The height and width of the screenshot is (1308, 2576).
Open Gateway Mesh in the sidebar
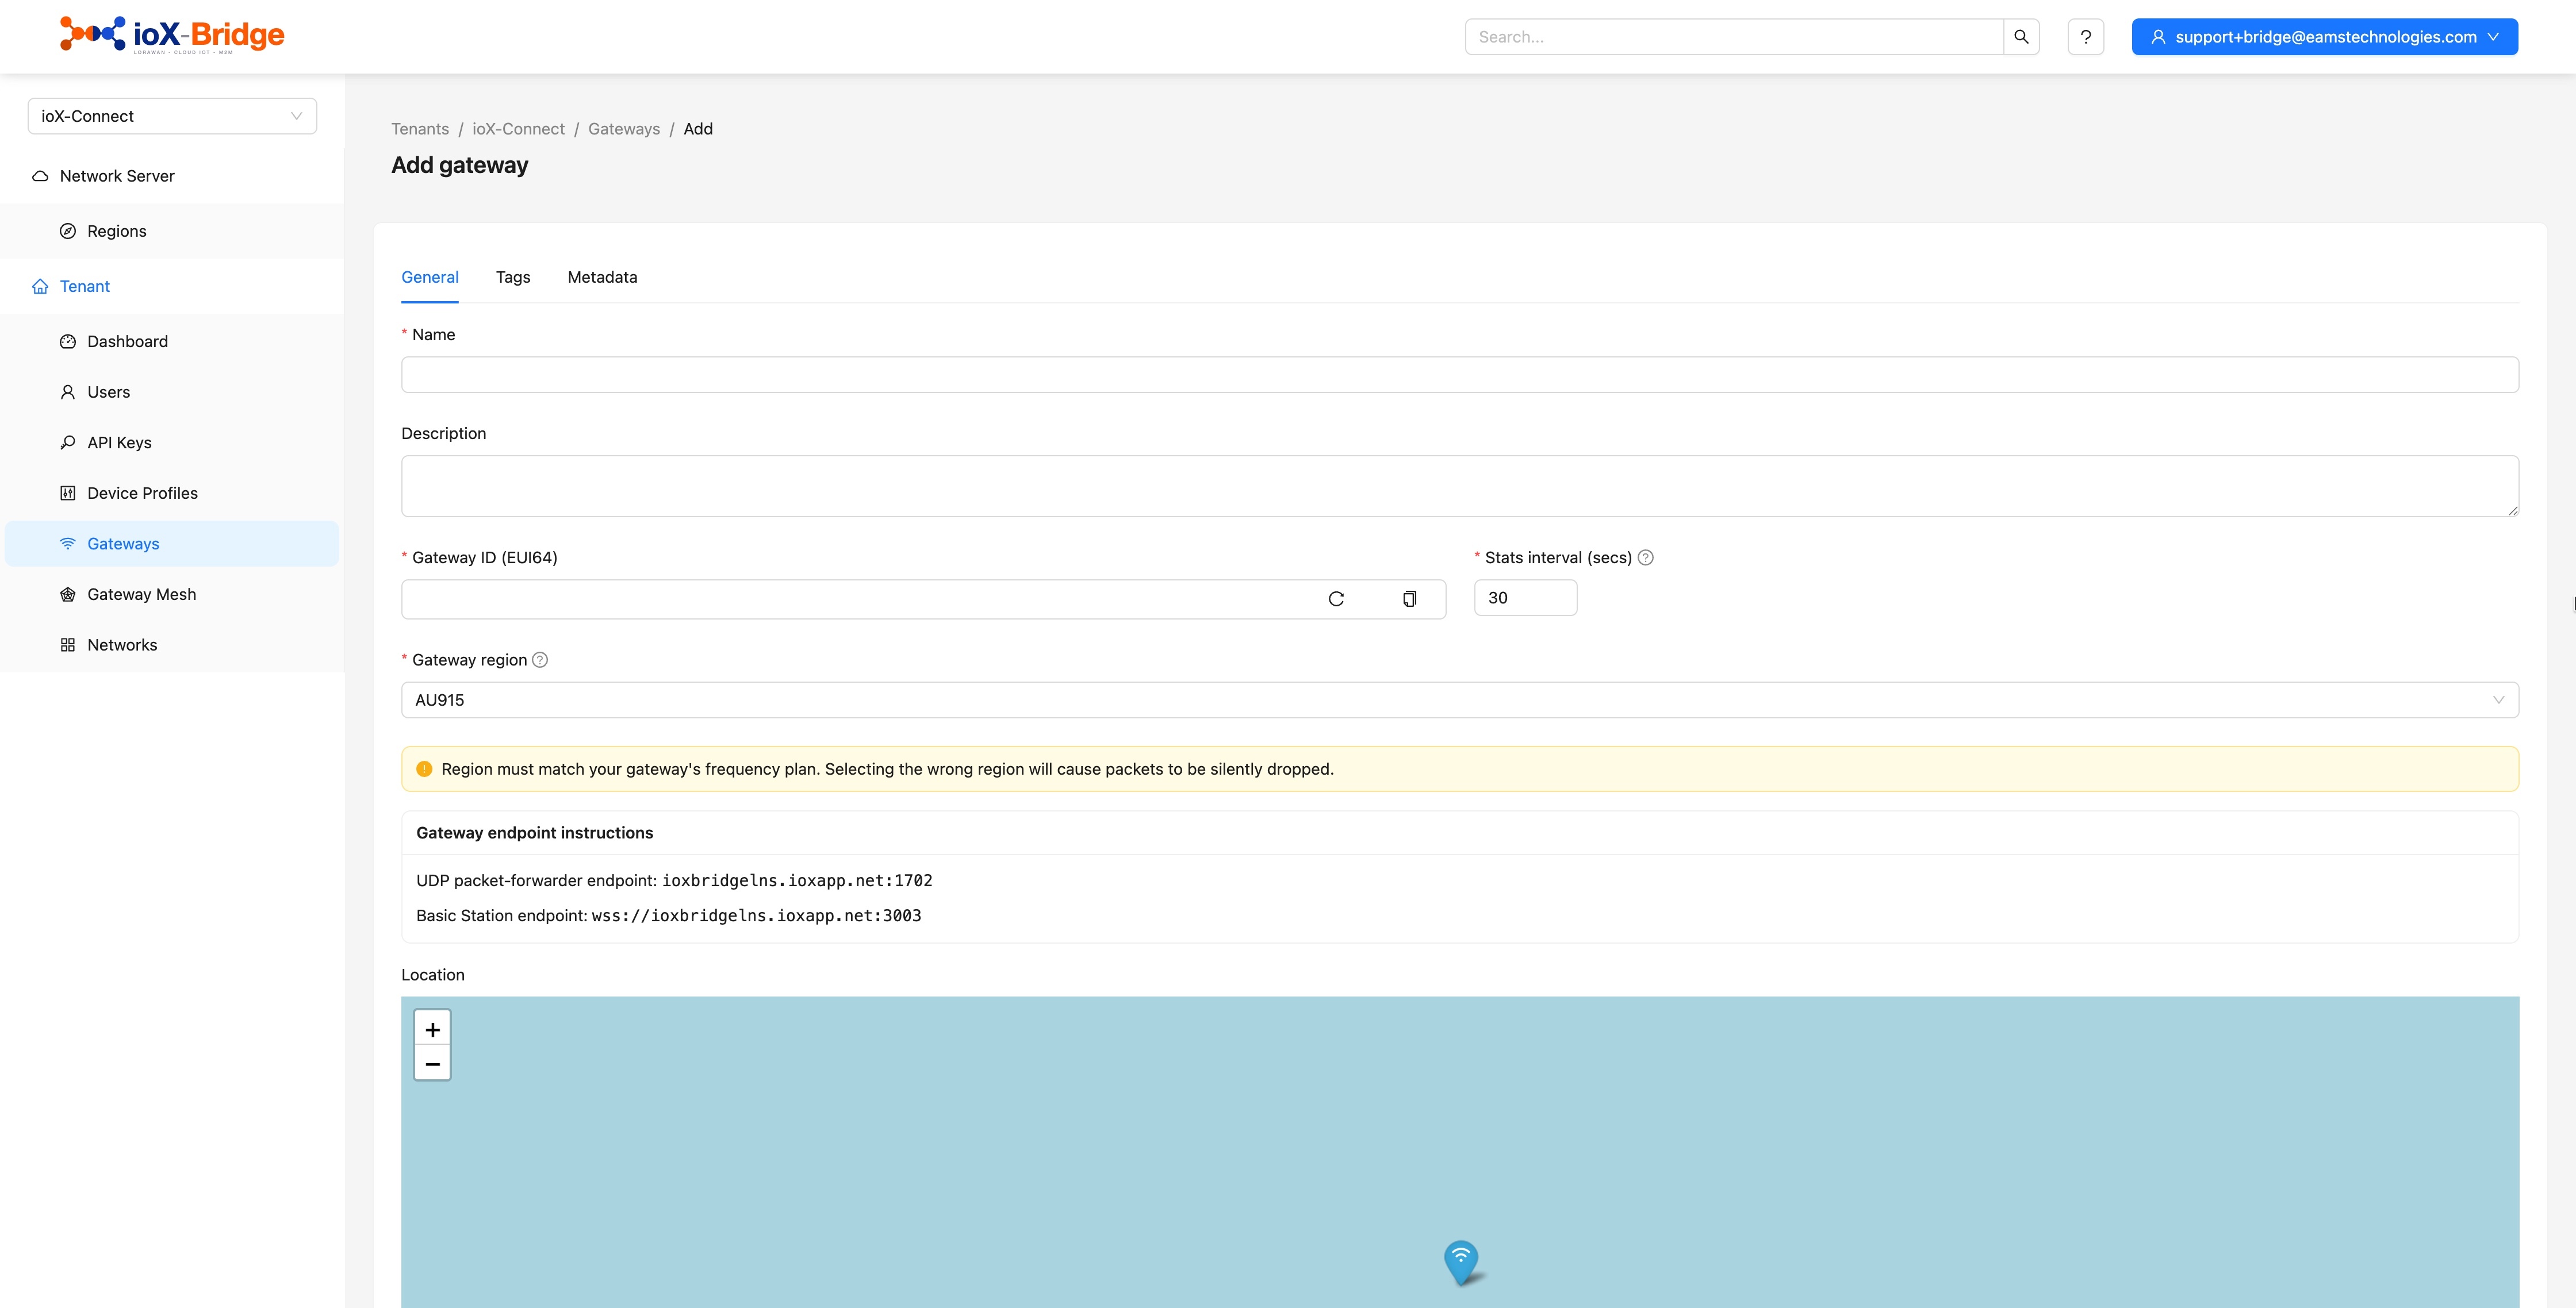click(x=172, y=595)
